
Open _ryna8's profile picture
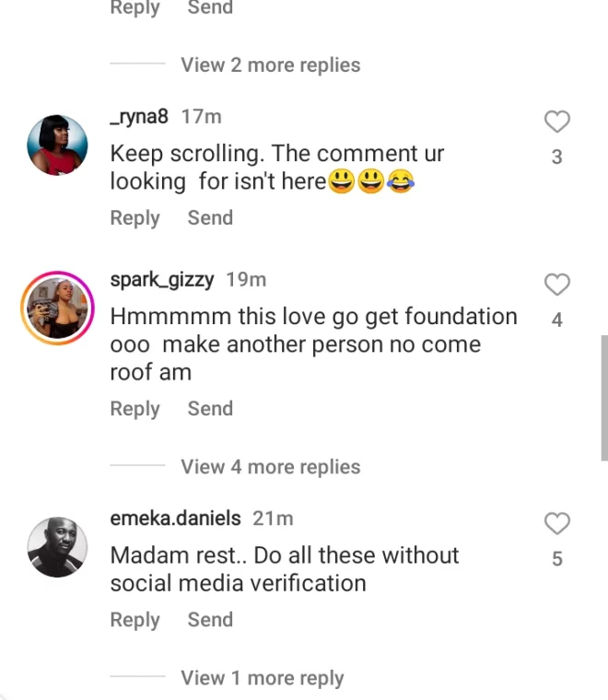point(57,146)
